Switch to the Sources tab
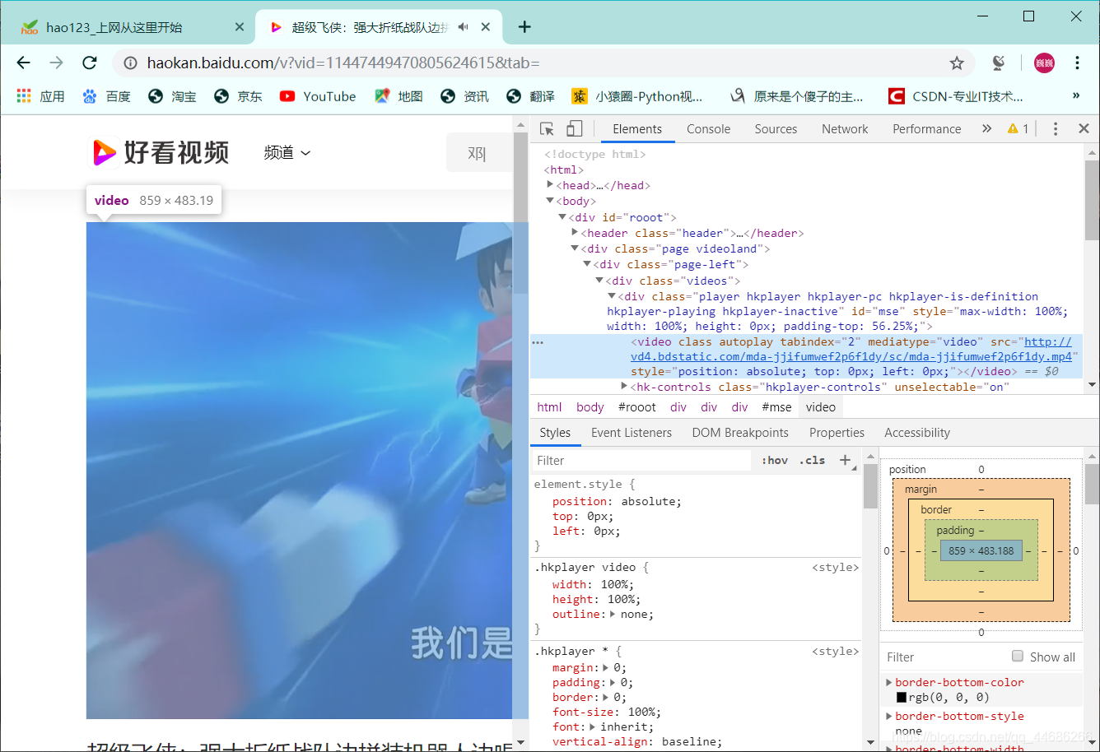This screenshot has width=1100, height=752. coord(776,129)
